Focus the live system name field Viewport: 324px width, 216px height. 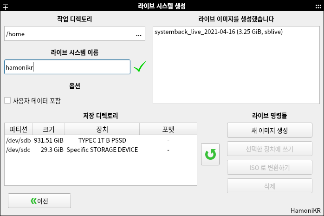click(67, 67)
